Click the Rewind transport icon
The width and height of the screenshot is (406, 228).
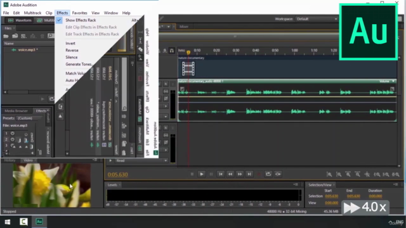tap(230, 174)
